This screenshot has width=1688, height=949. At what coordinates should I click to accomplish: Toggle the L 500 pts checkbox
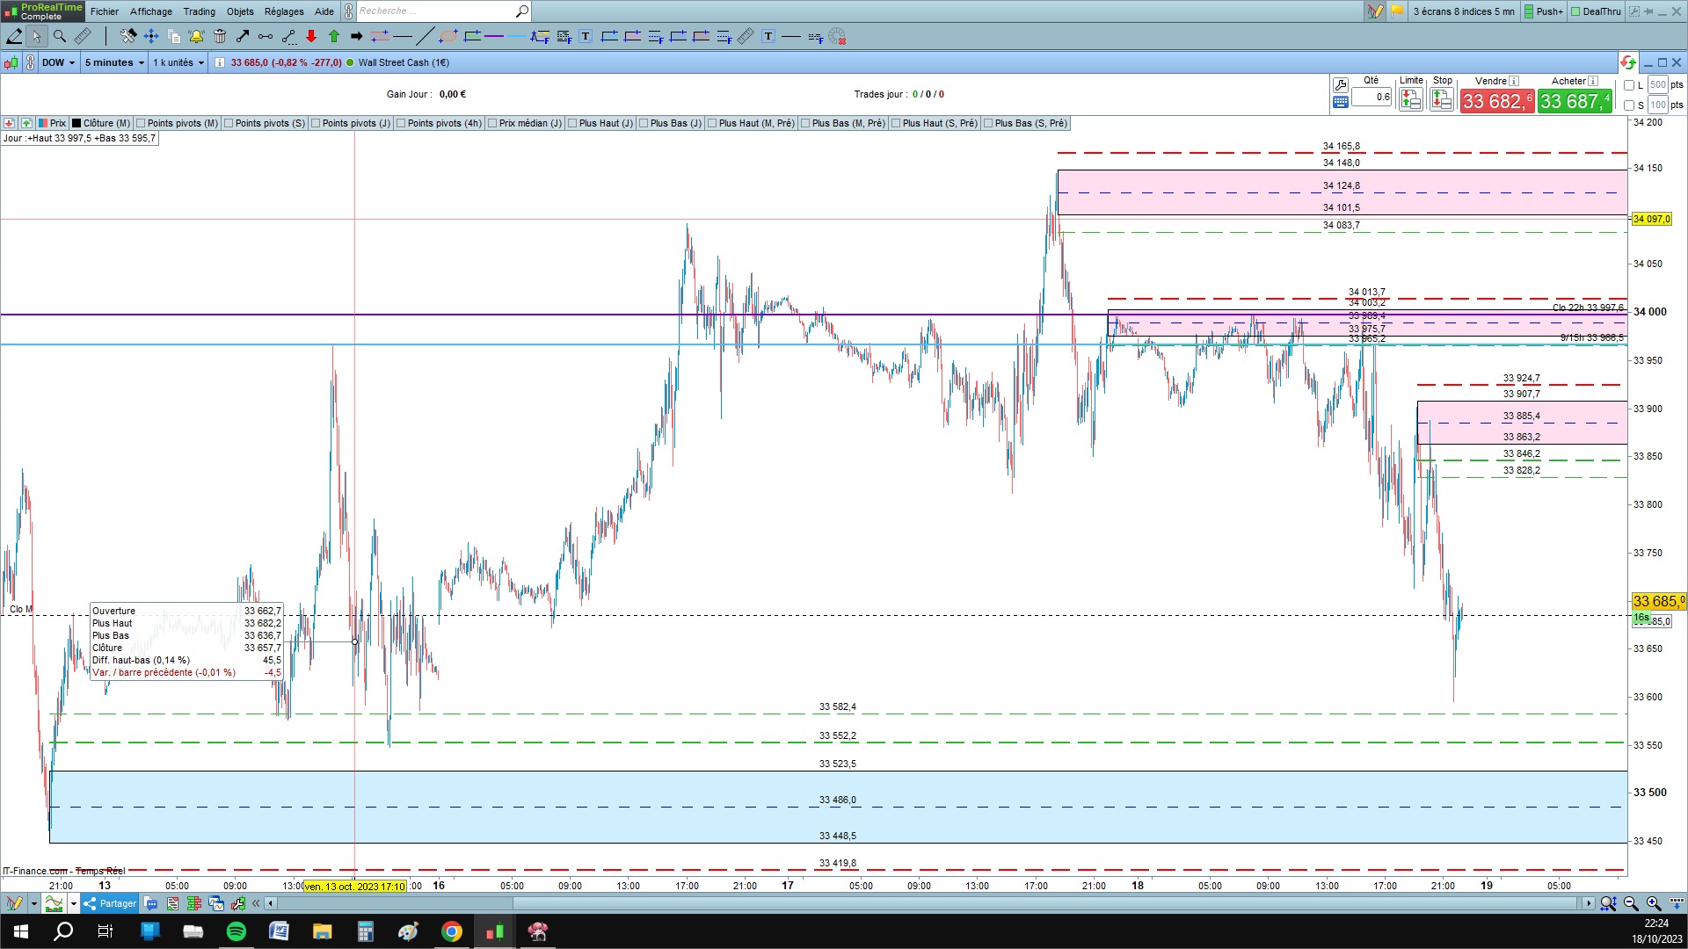click(x=1629, y=85)
